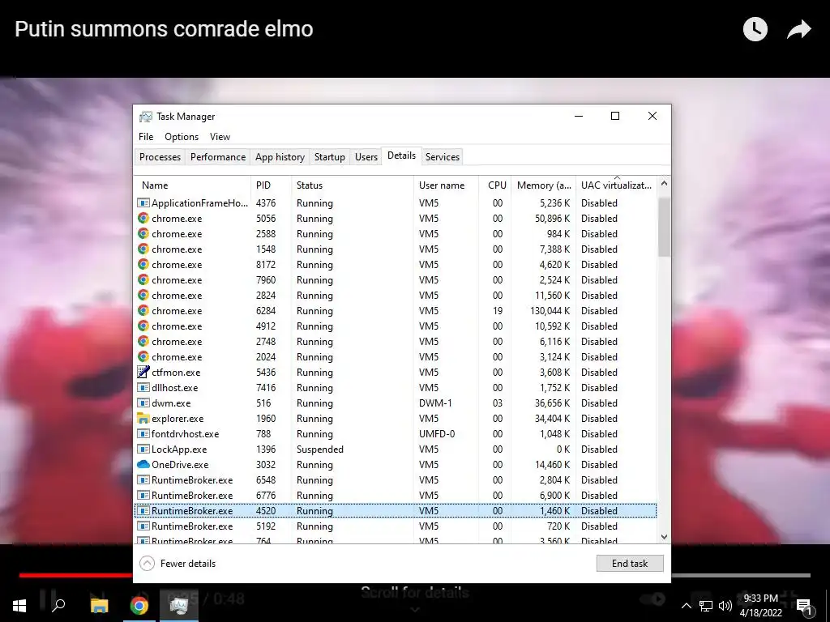Click the End task button
The height and width of the screenshot is (622, 830).
[x=629, y=564]
